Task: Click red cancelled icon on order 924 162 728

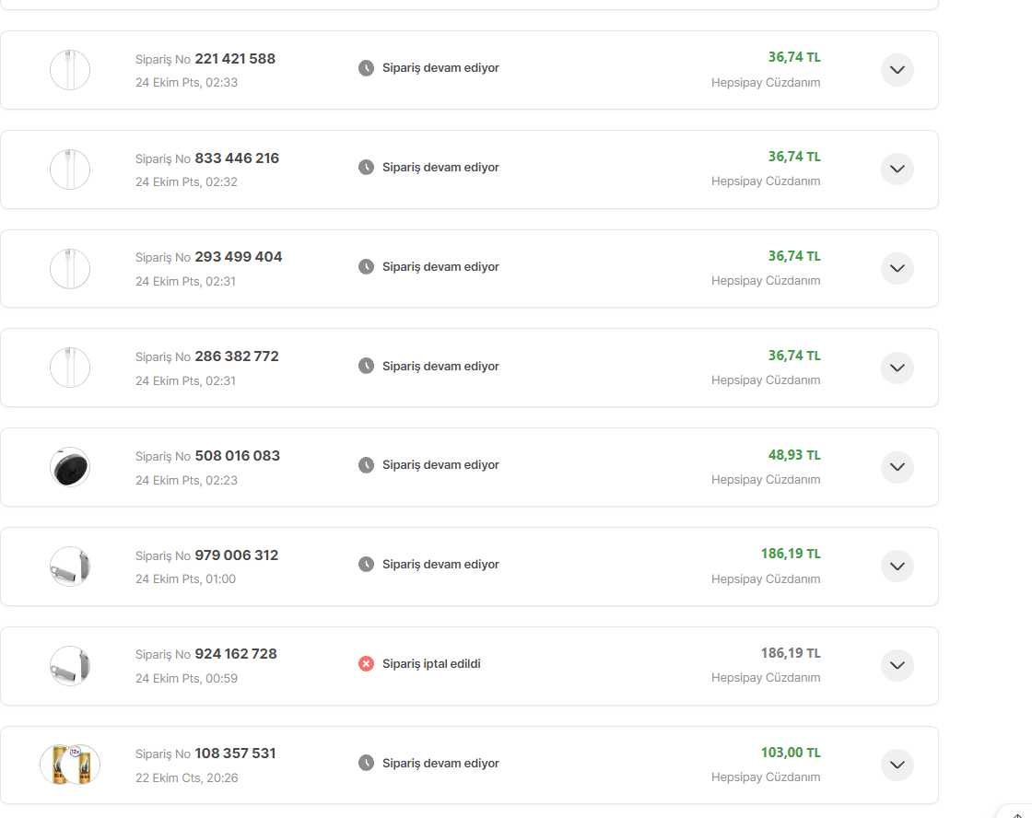Action: 366,664
